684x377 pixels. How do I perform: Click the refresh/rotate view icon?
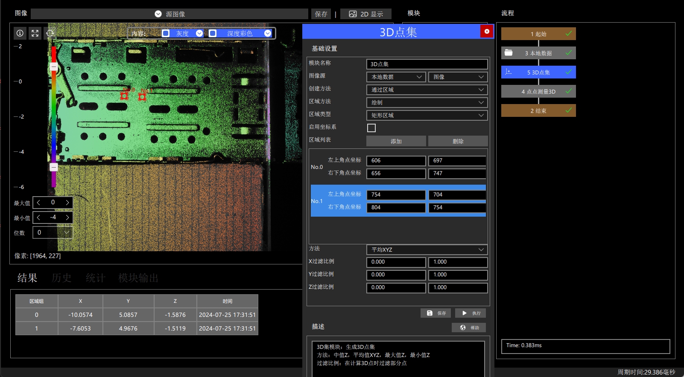pos(50,33)
